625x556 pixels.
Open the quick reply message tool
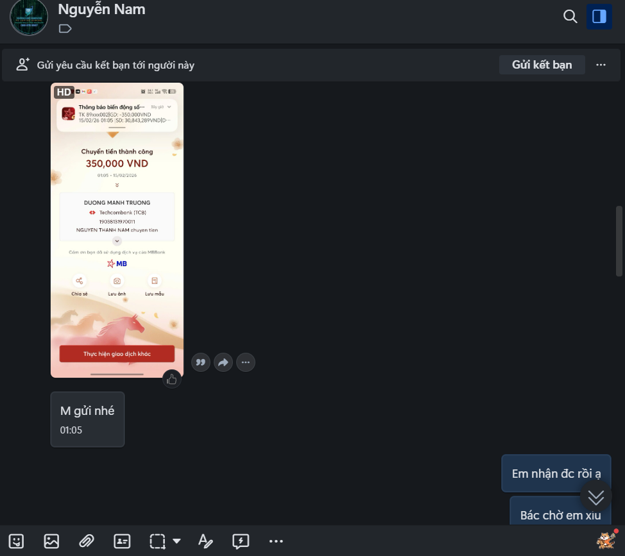(x=240, y=541)
